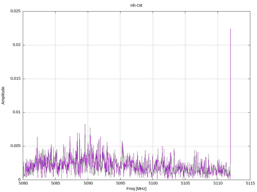Click the 5085 x-axis tick label
The height and width of the screenshot is (192, 257).
pos(55,183)
